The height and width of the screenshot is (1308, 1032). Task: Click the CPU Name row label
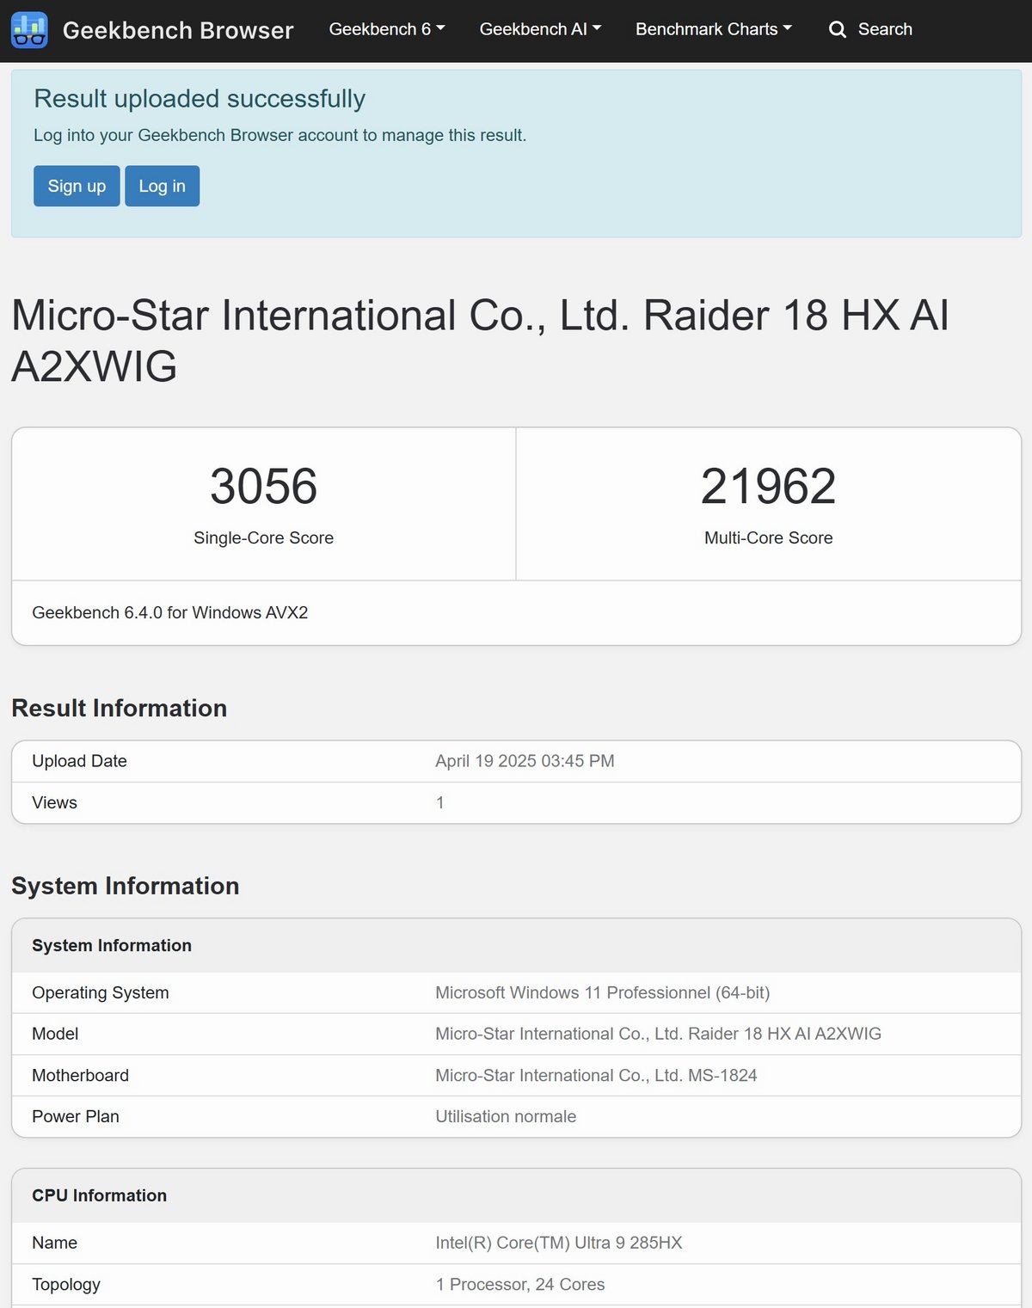click(x=54, y=1243)
